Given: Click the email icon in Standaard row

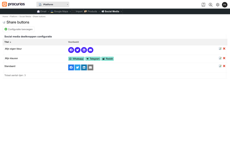Looking at the screenshot, I should (x=90, y=68).
